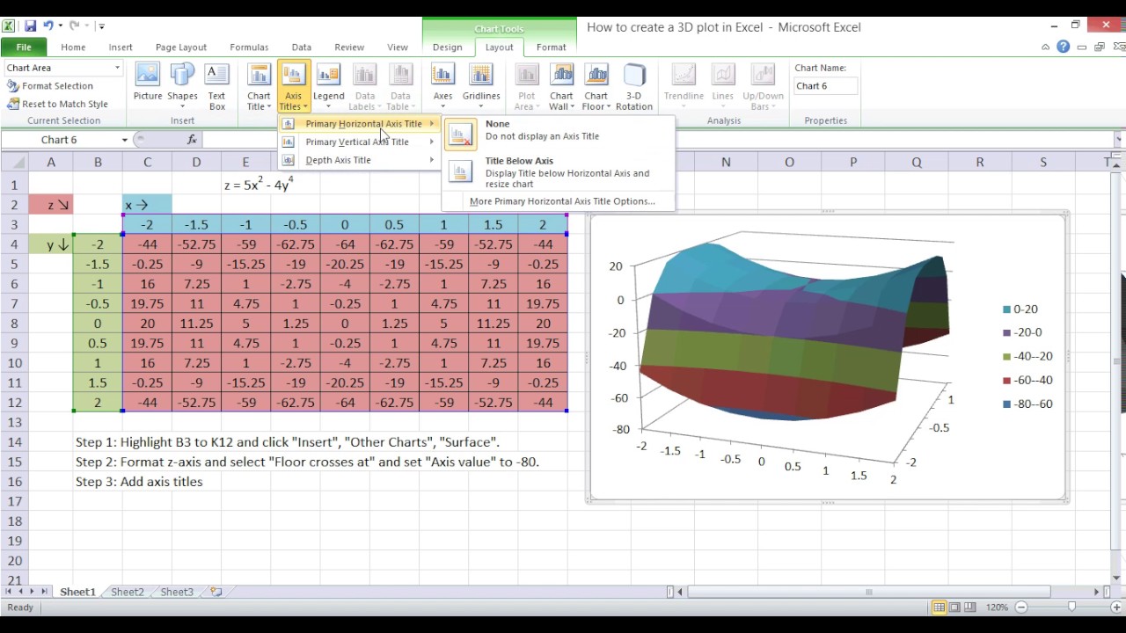This screenshot has height=633, width=1126.
Task: Minimize the ribbon caret icon
Action: click(1045, 47)
